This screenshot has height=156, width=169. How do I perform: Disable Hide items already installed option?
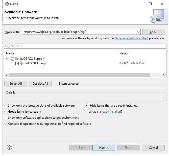88,106
